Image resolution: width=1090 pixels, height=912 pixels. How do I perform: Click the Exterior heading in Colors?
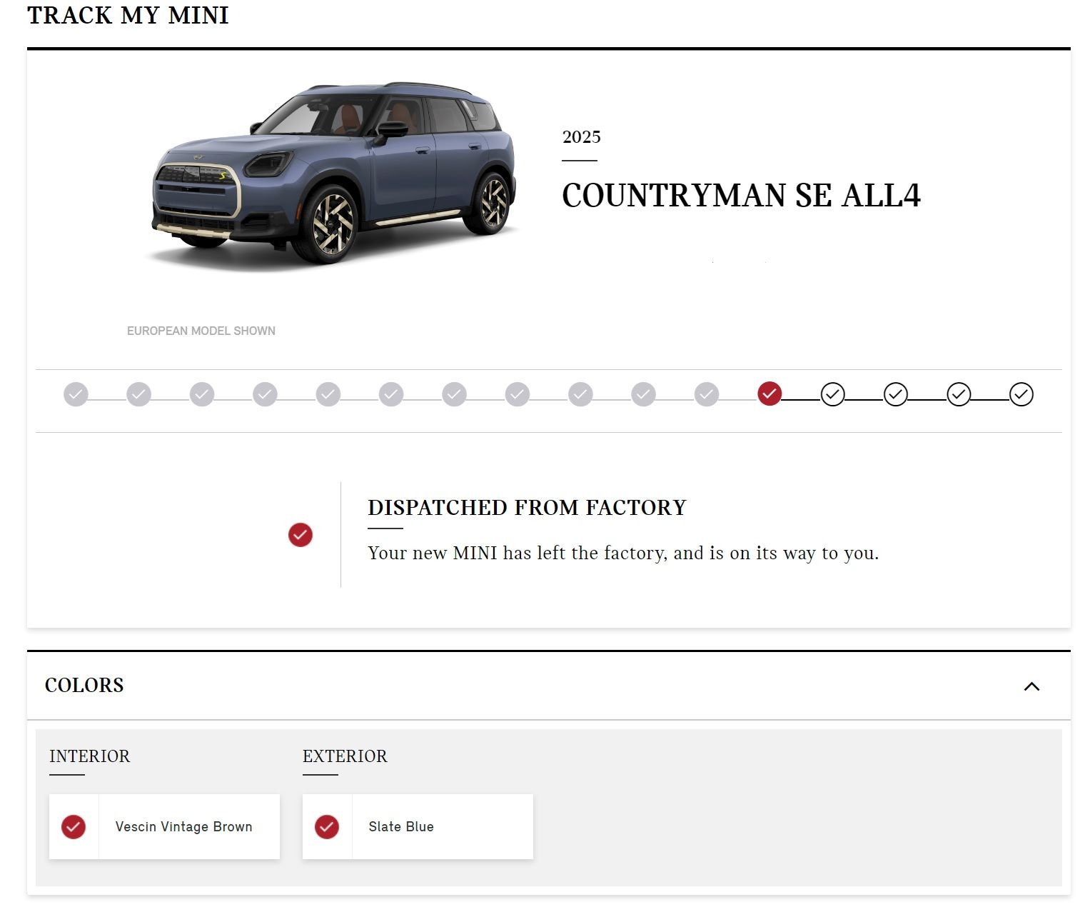point(345,756)
